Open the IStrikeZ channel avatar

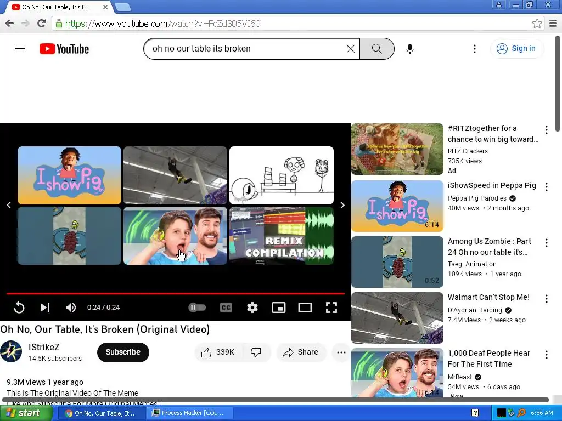(11, 351)
